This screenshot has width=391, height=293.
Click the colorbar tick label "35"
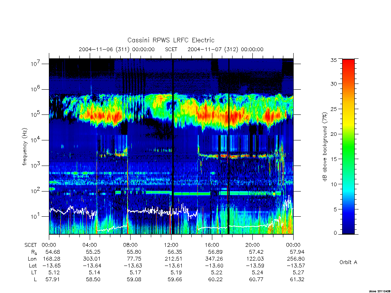(x=333, y=60)
